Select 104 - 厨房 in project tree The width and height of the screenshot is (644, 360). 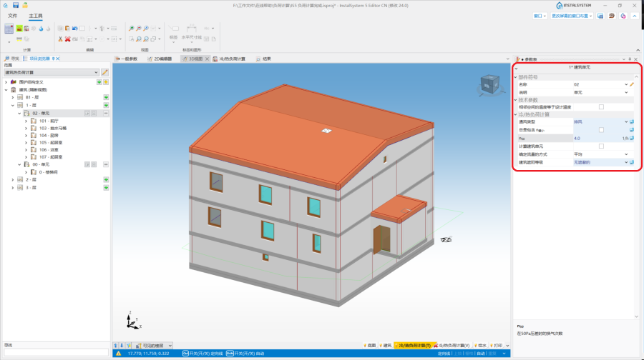(x=49, y=135)
